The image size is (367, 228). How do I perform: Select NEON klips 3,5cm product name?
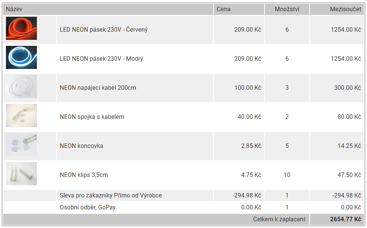84,175
